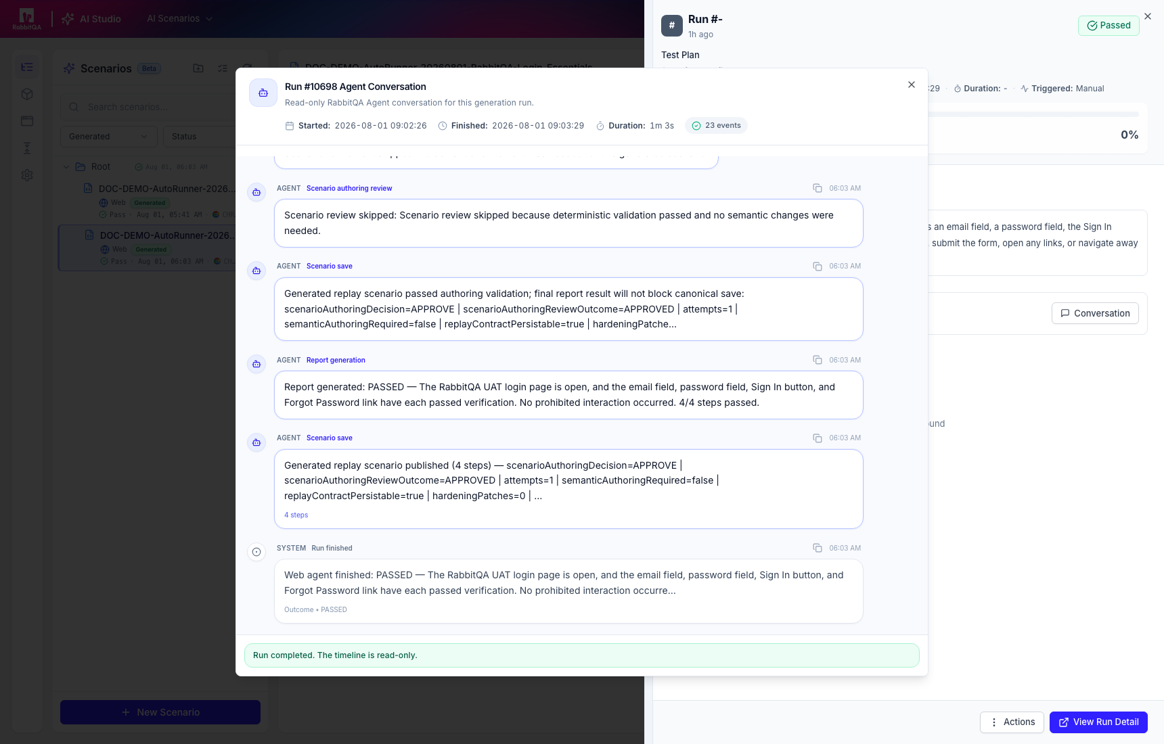Click the 'Triggered: Manual' text

pyautogui.click(x=1068, y=89)
